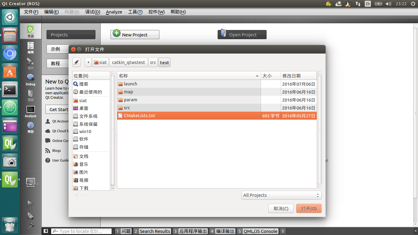Screen dimensions: 418x235
Task: Open Ubuntu Software Center in the dock
Action: coord(10,72)
